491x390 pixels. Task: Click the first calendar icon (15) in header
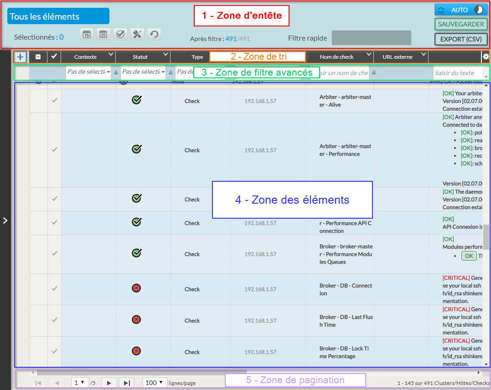coord(87,34)
